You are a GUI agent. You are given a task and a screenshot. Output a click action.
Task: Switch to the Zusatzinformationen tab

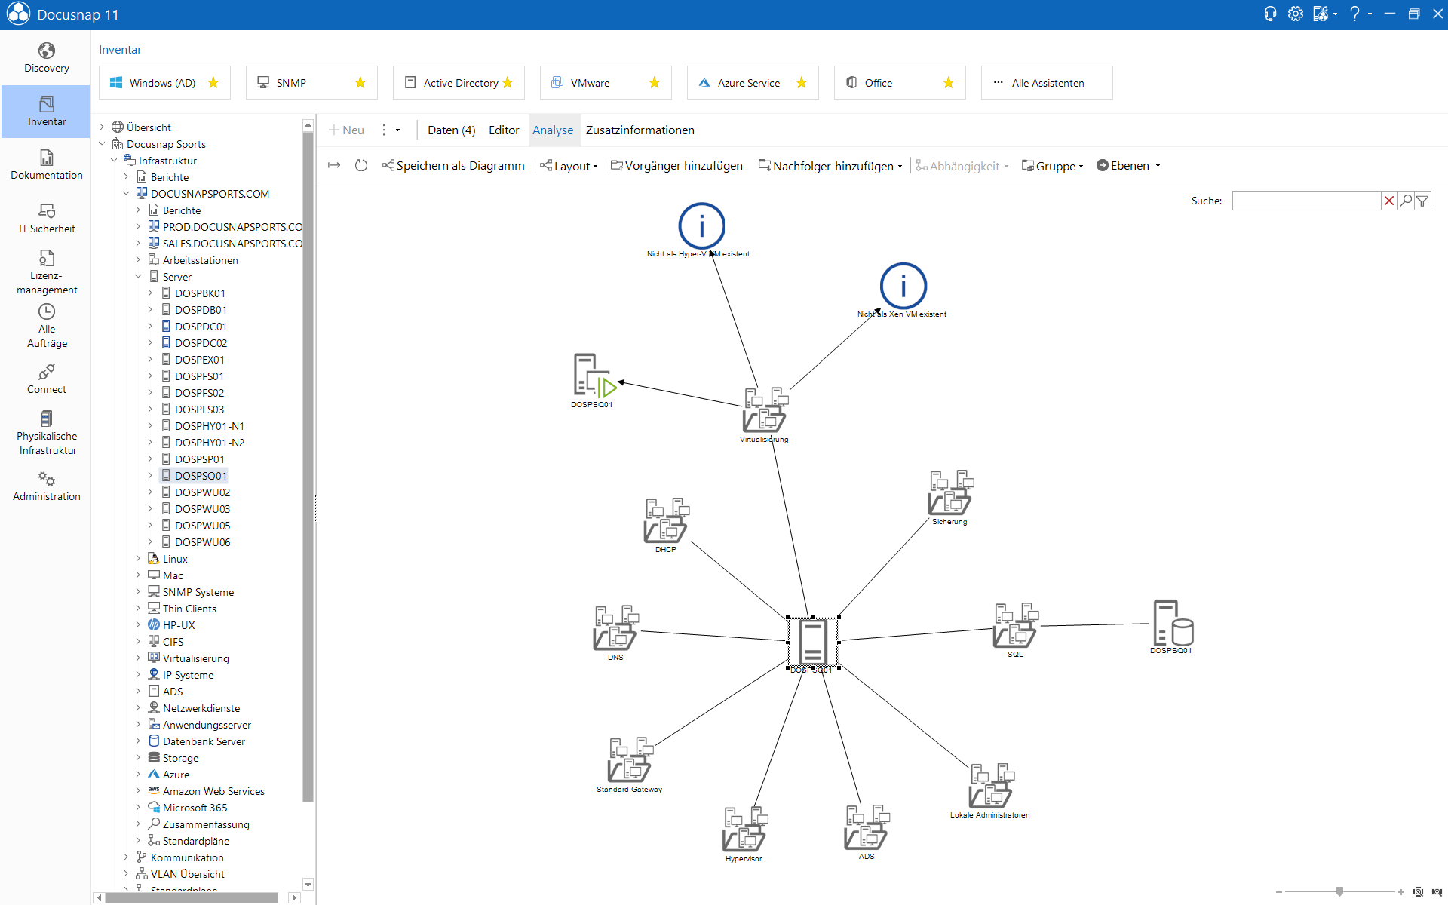coord(640,130)
